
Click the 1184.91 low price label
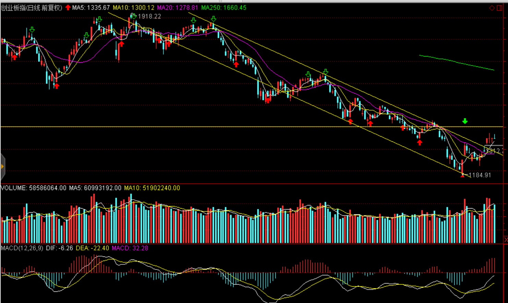[x=480, y=175]
